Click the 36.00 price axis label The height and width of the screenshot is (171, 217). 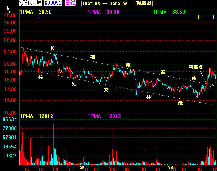(x=10, y=23)
